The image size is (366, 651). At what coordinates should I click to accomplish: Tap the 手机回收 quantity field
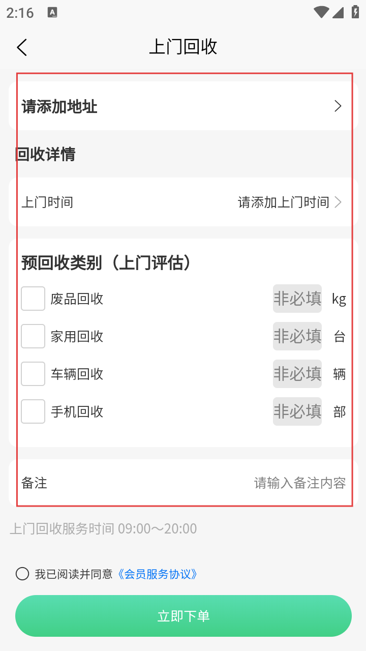(x=297, y=411)
